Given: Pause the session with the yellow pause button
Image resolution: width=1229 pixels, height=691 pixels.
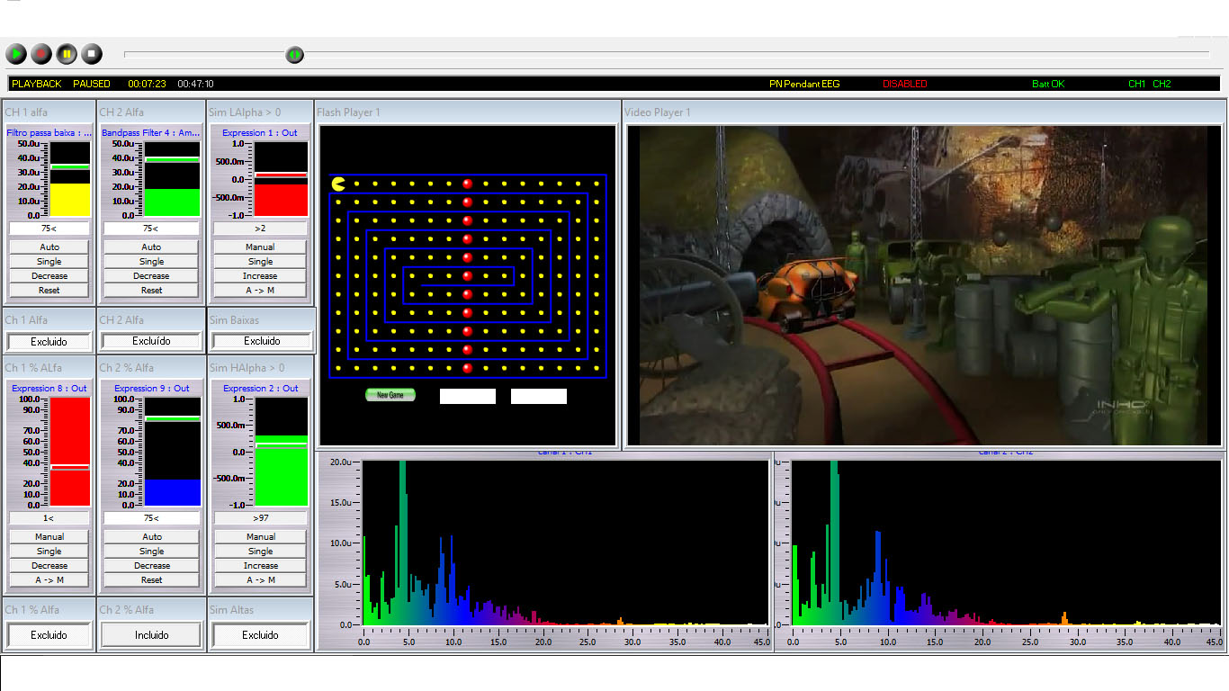Looking at the screenshot, I should point(67,54).
